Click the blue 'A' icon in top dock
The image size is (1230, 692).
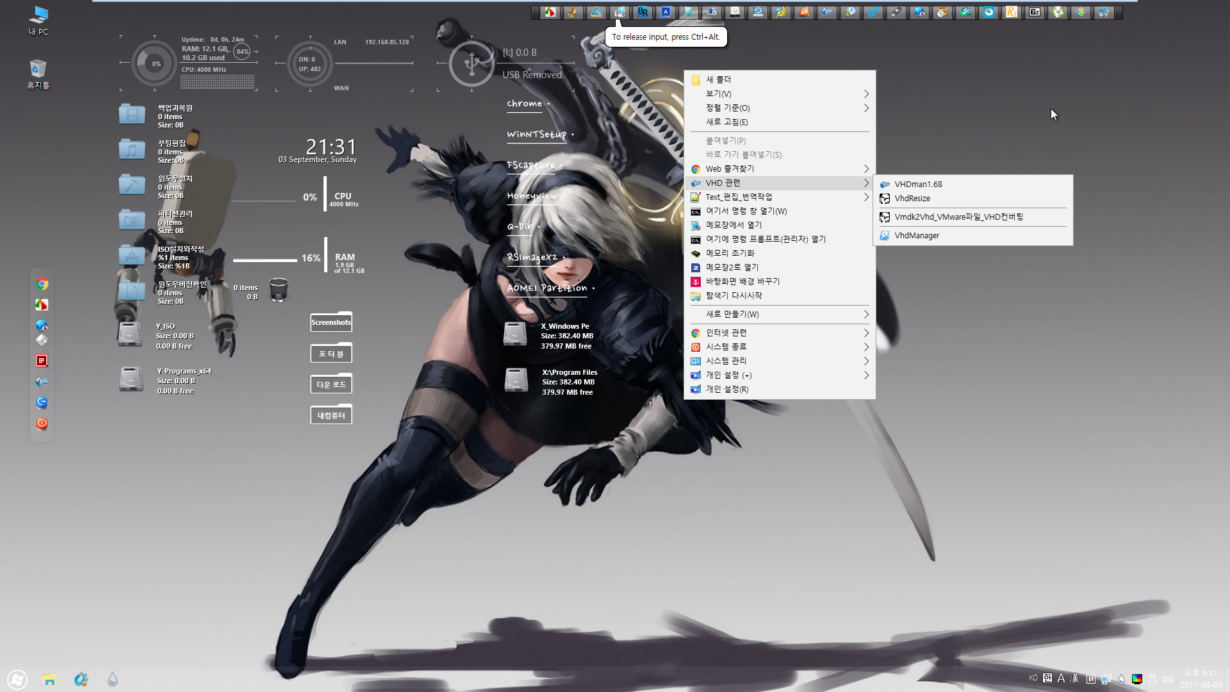point(666,12)
